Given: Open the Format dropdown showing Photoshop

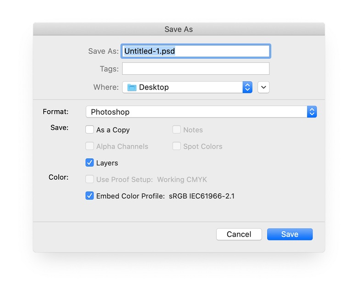Looking at the screenshot, I should 201,112.
